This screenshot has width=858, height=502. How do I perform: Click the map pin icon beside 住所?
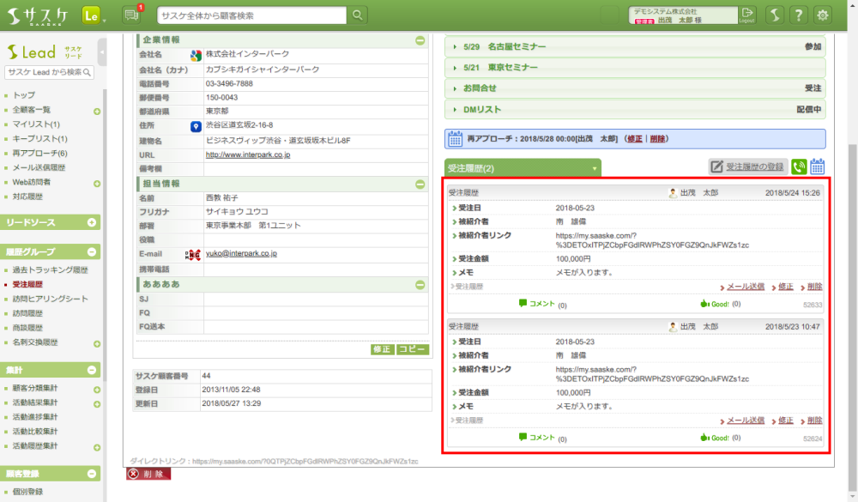[196, 126]
